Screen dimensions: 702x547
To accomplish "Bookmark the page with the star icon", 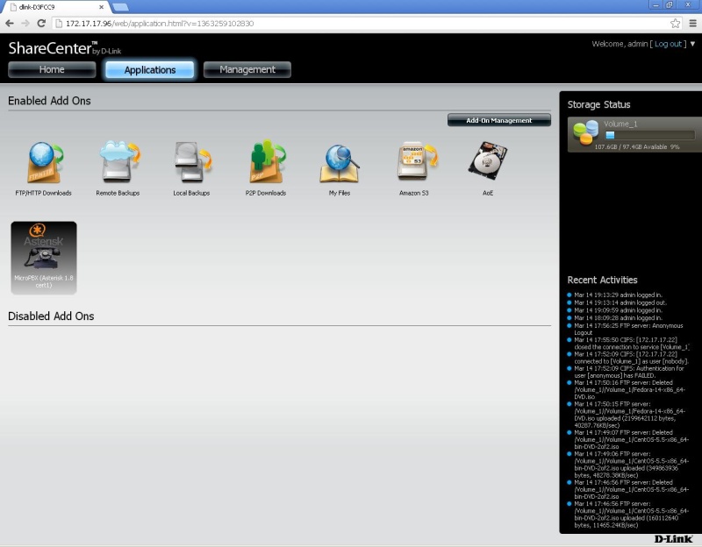I will click(675, 24).
